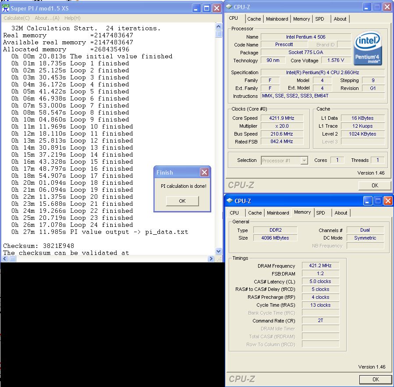Screen dimensions: 394x387
Task: Click the right arrow in Super PI's horizontal scrollbar
Action: 211,259
